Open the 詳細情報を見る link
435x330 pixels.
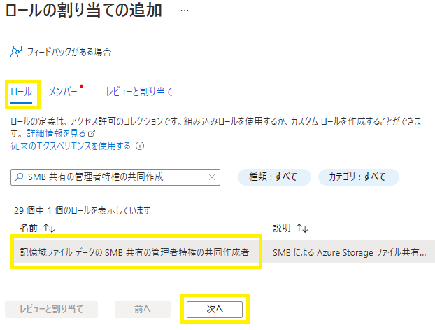click(x=56, y=133)
